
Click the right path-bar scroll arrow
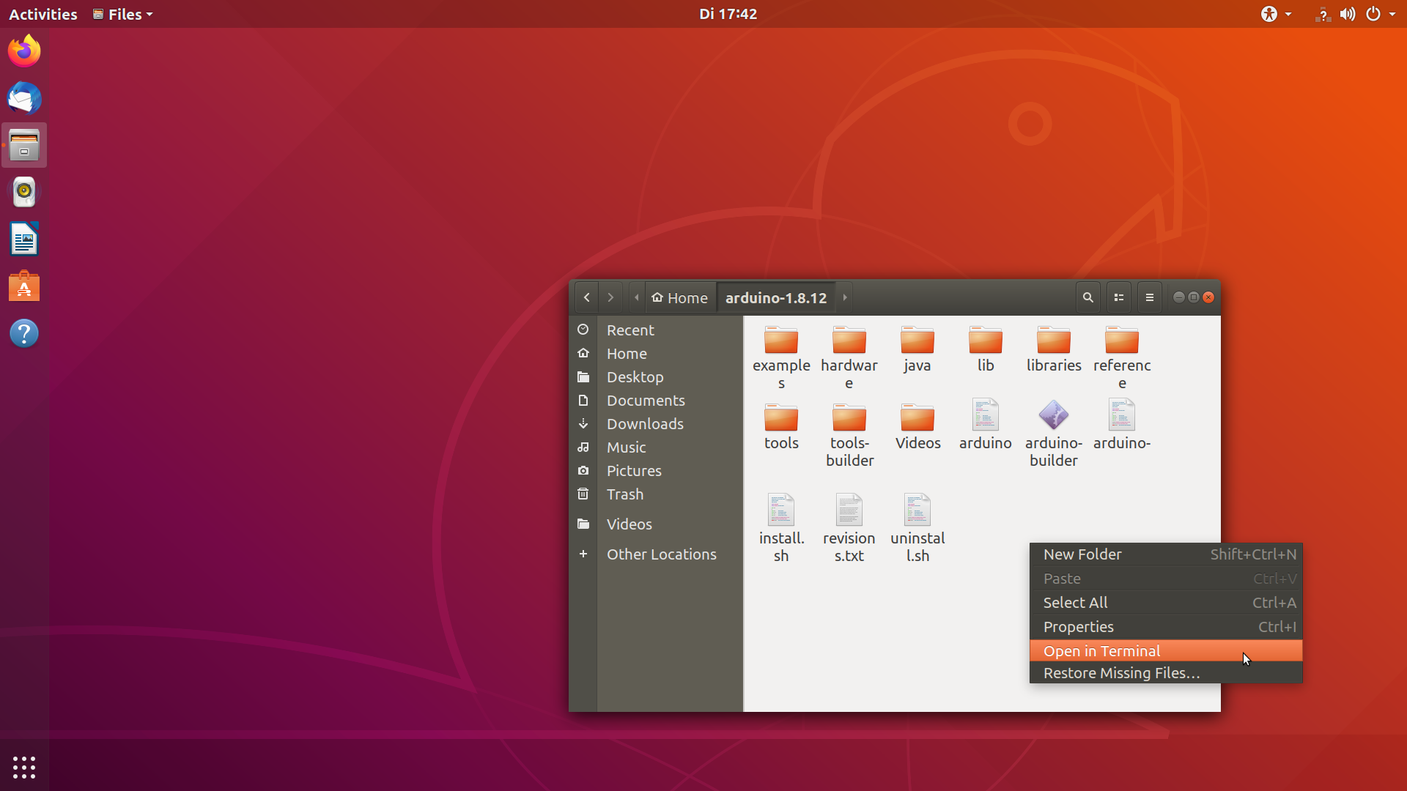coord(845,297)
